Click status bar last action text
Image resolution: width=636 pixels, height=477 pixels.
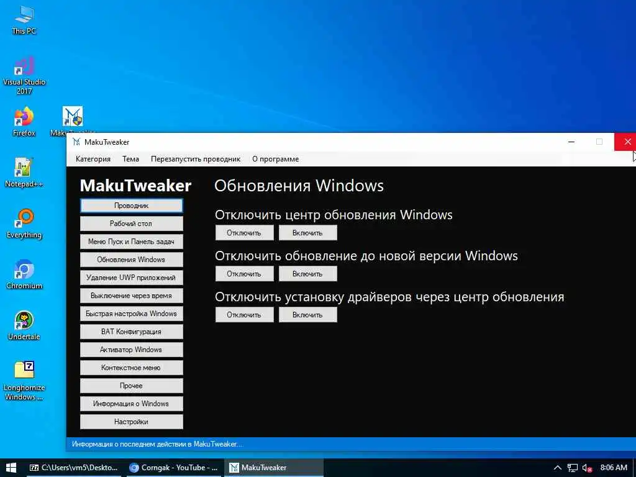point(157,444)
